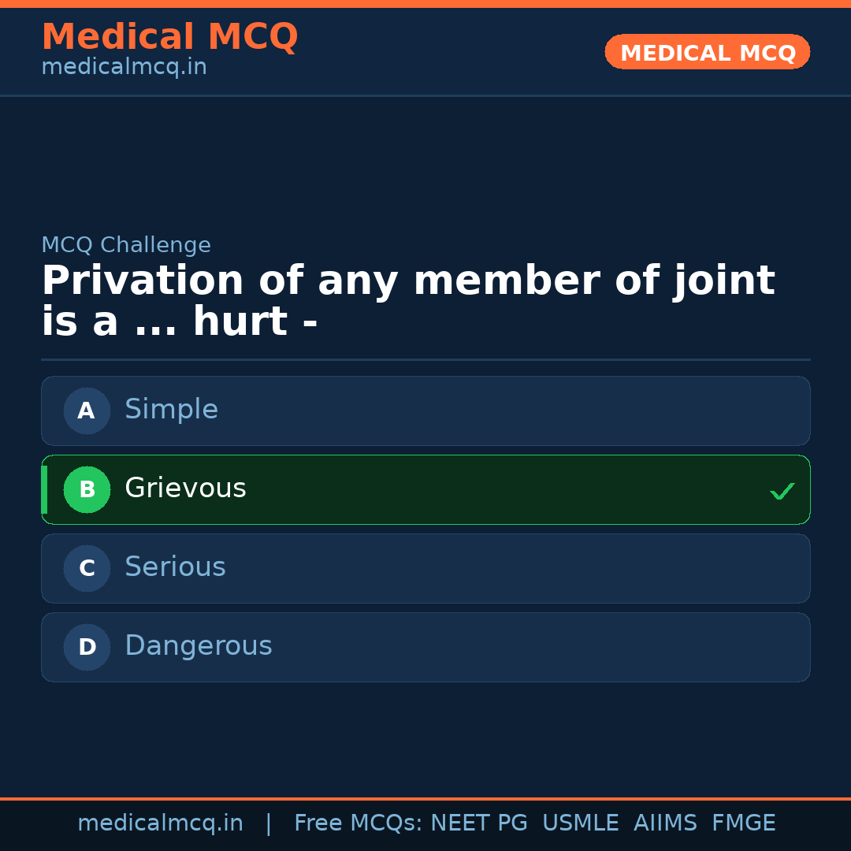Select answer option D, Dangerous
This screenshot has width=851, height=851.
[x=425, y=647]
